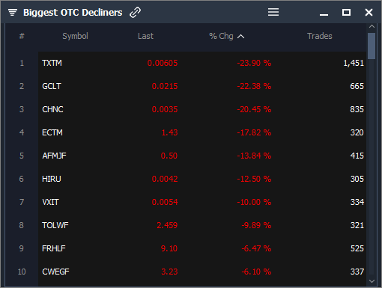Close the Biggest OTC Decliners window
Image resolution: width=382 pixels, height=288 pixels.
click(x=369, y=12)
